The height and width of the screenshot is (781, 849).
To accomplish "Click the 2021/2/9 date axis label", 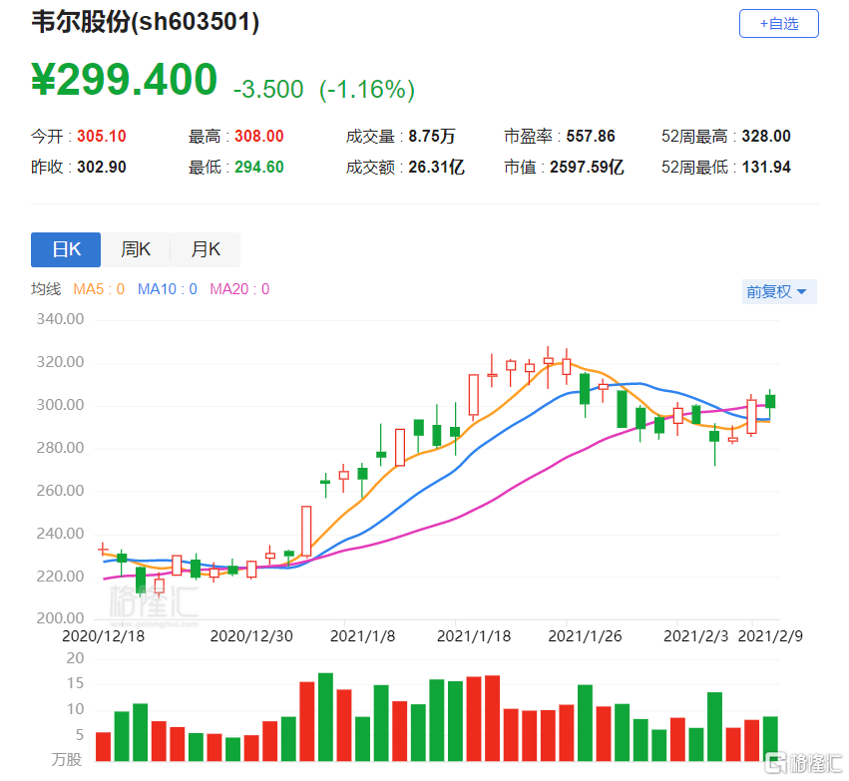I will [x=770, y=636].
